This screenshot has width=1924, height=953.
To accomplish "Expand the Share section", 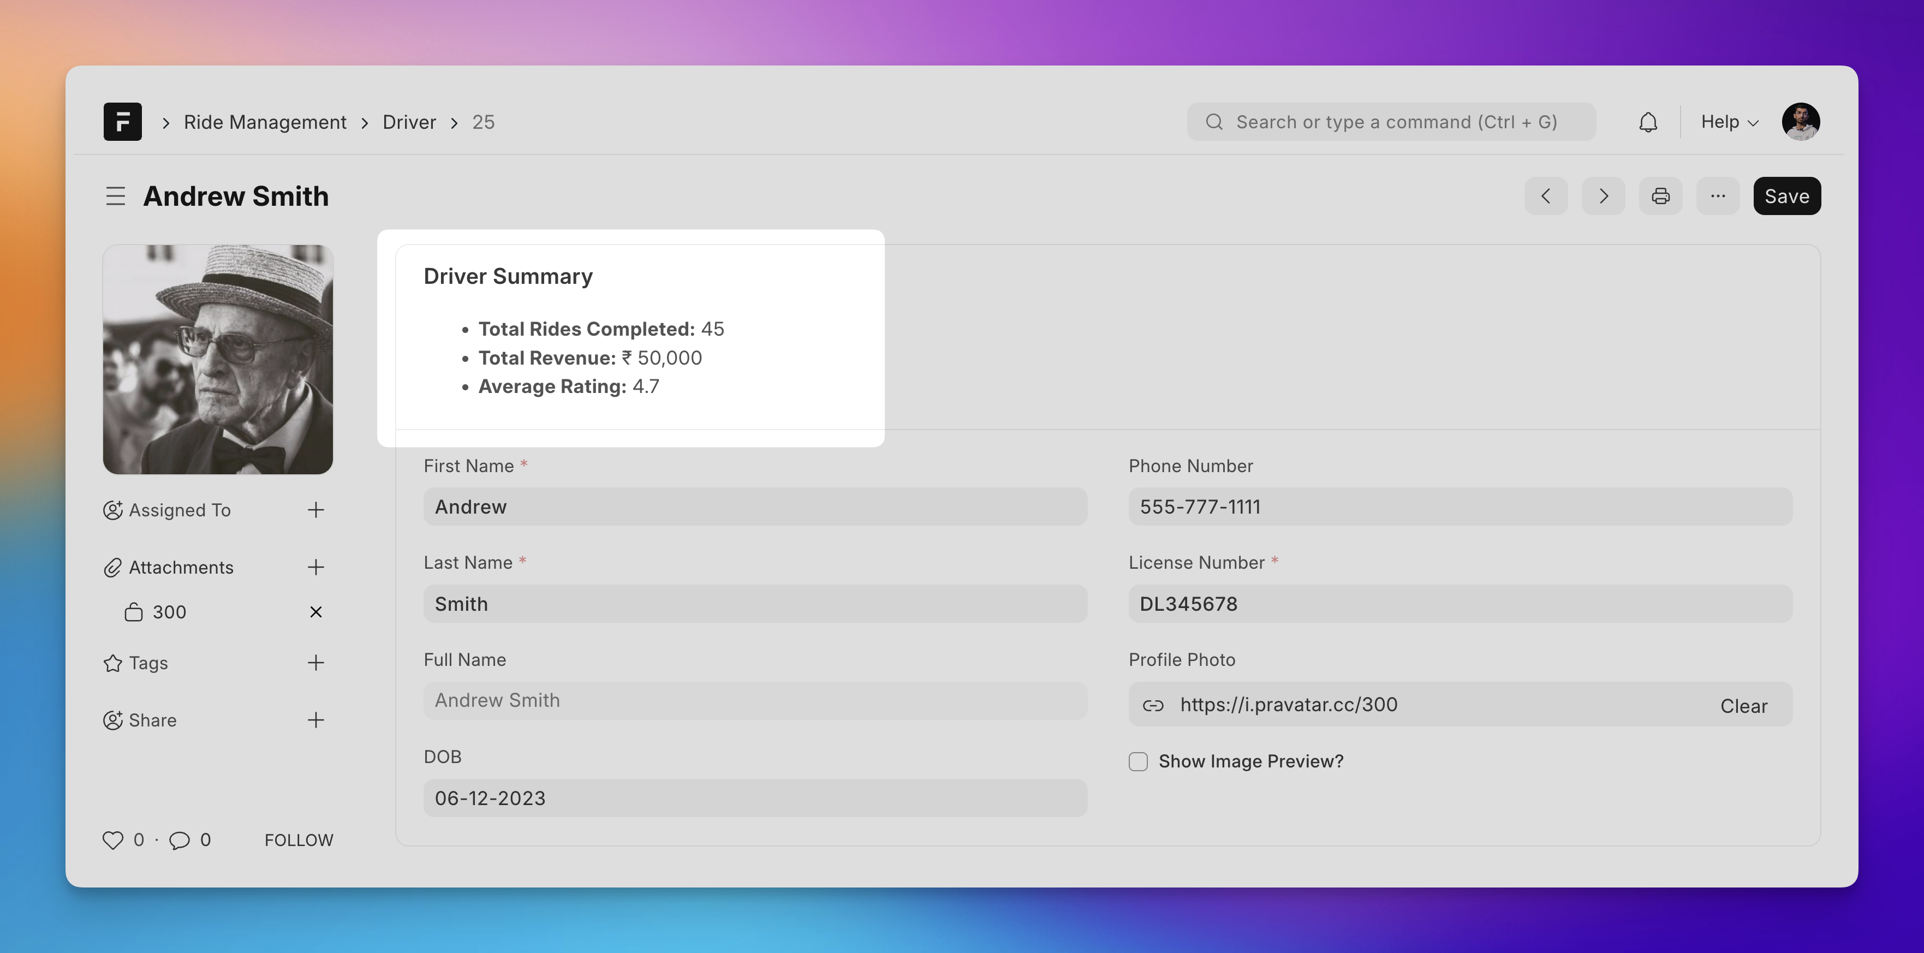I will coord(317,720).
